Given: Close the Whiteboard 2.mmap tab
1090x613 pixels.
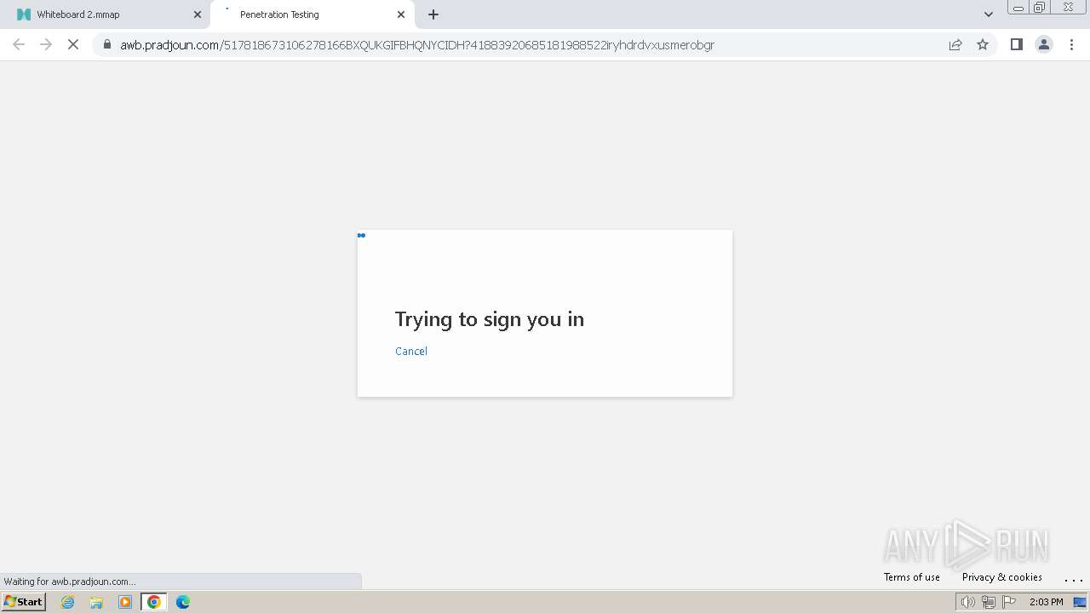Looking at the screenshot, I should pyautogui.click(x=198, y=14).
